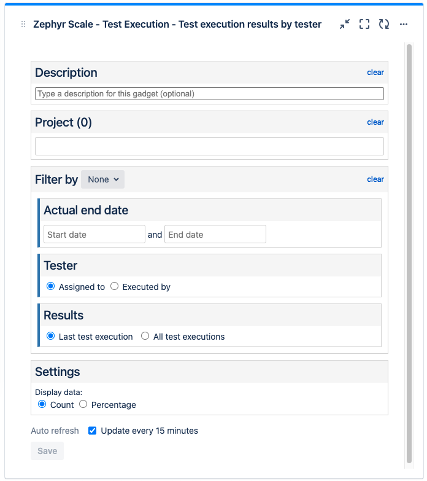Select Count display data option
427x481 pixels.
point(42,404)
